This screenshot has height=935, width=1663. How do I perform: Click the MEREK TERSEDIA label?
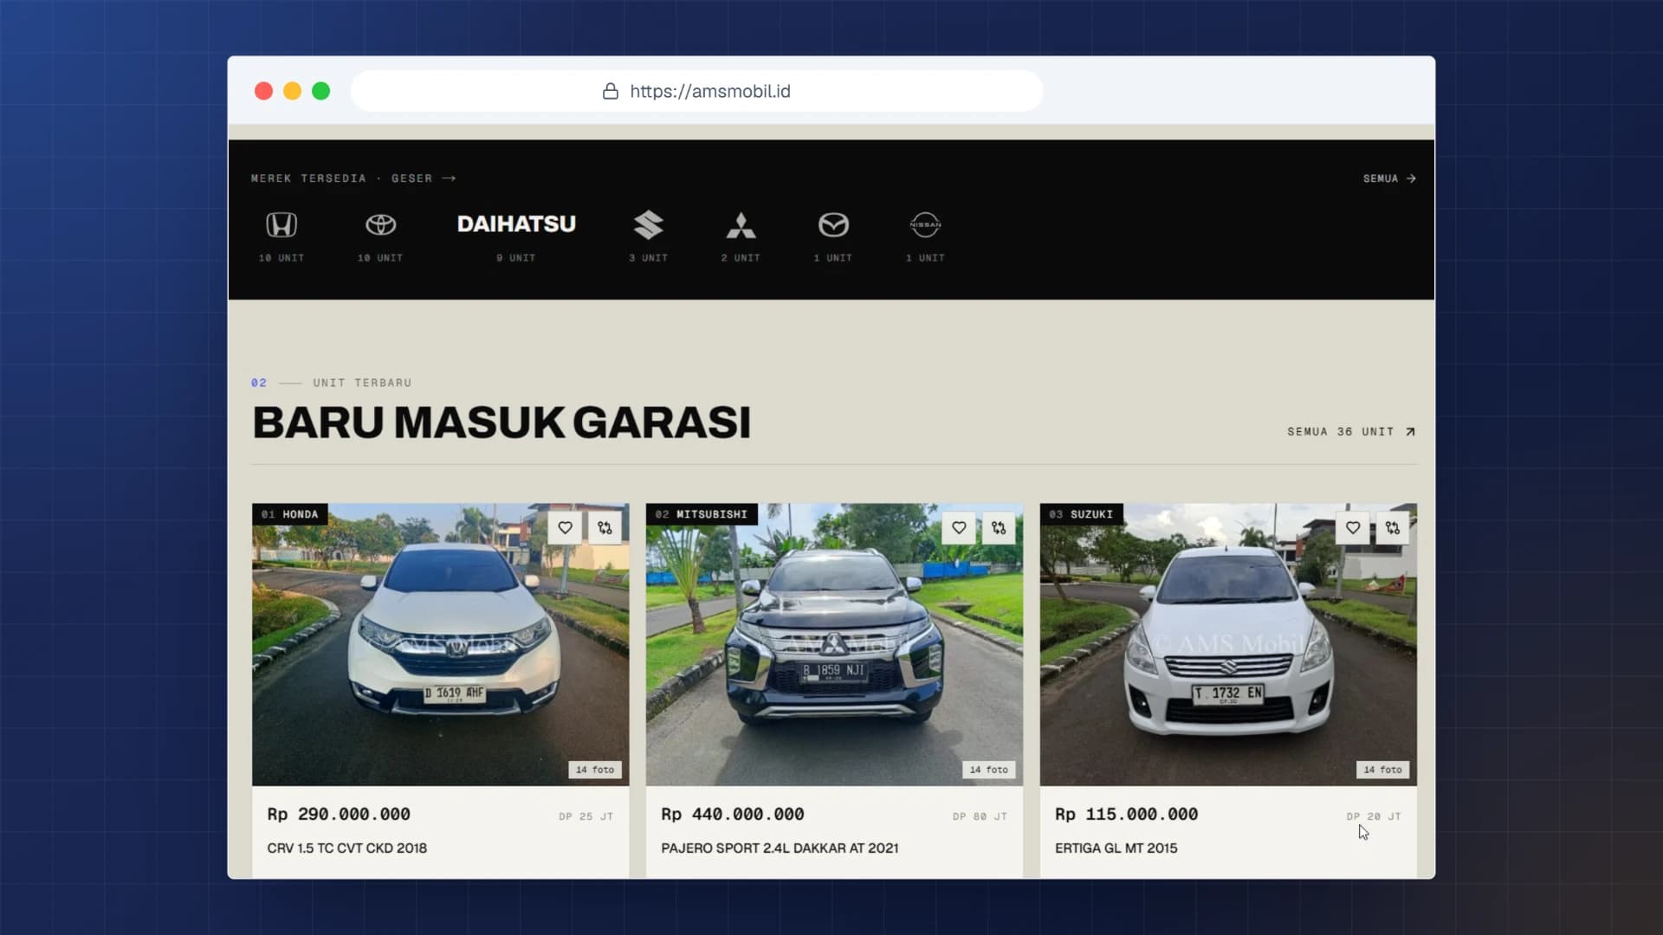[x=308, y=178]
